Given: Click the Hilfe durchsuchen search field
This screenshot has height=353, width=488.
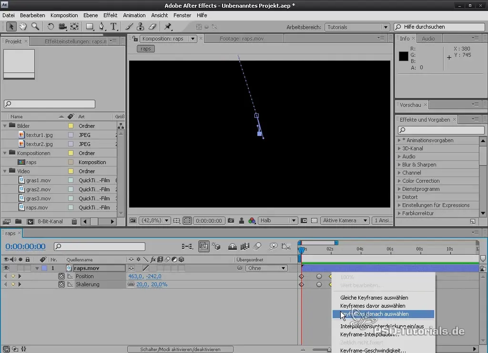Looking at the screenshot, I should pyautogui.click(x=439, y=27).
